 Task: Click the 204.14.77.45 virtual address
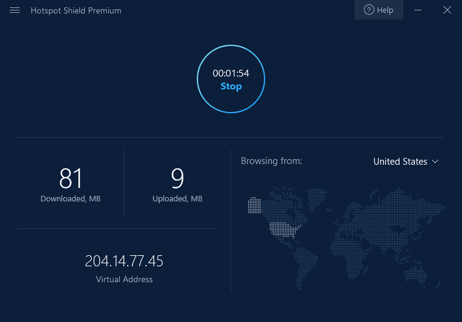point(124,261)
